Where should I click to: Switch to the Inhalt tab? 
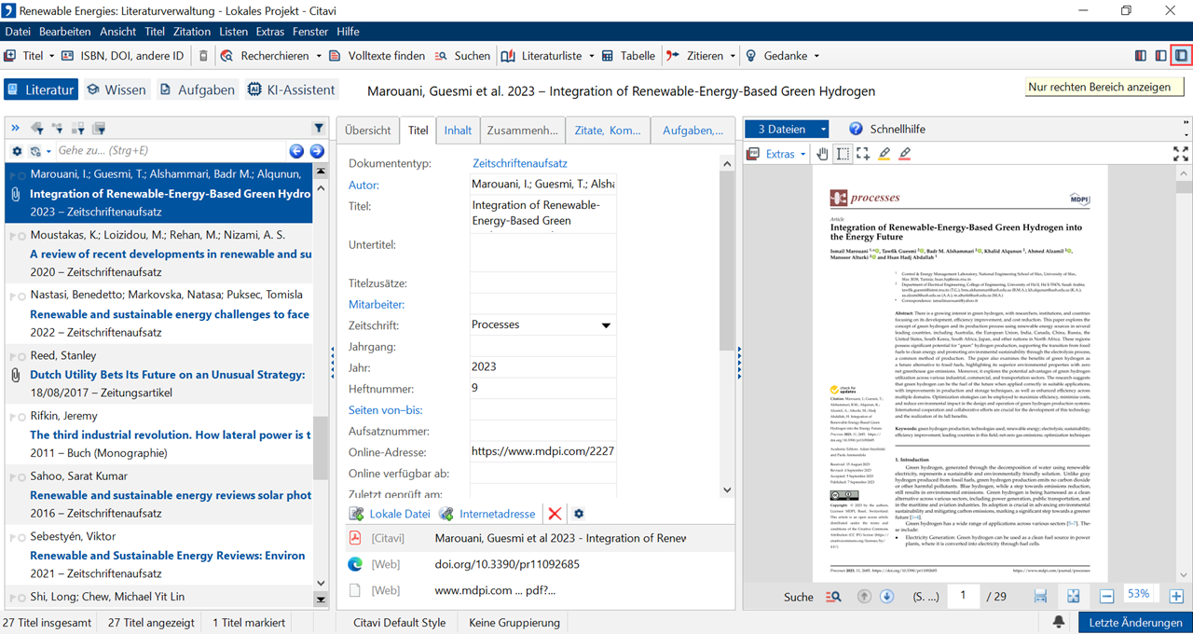(458, 131)
